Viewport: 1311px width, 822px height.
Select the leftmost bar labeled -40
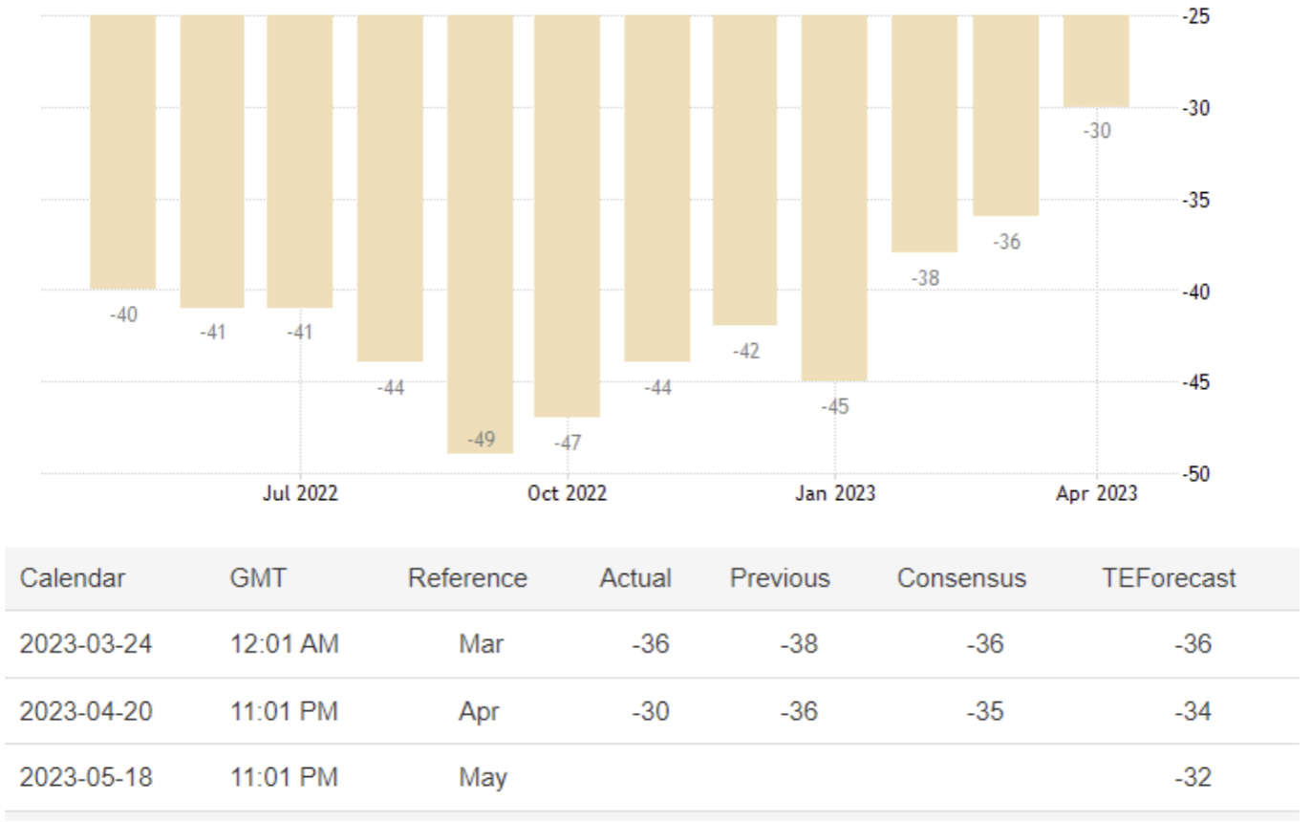123,152
